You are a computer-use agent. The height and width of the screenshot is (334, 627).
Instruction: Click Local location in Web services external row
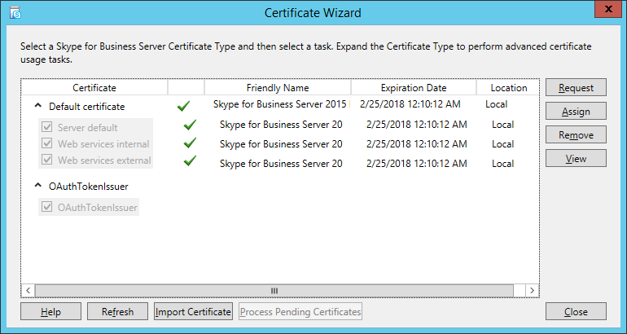(503, 163)
